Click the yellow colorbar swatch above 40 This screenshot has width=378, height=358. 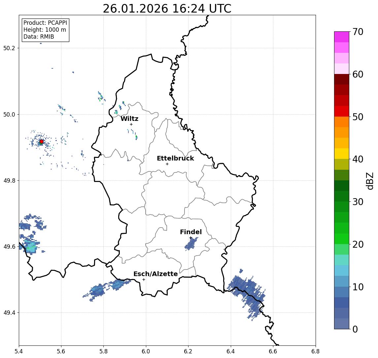tap(342, 154)
